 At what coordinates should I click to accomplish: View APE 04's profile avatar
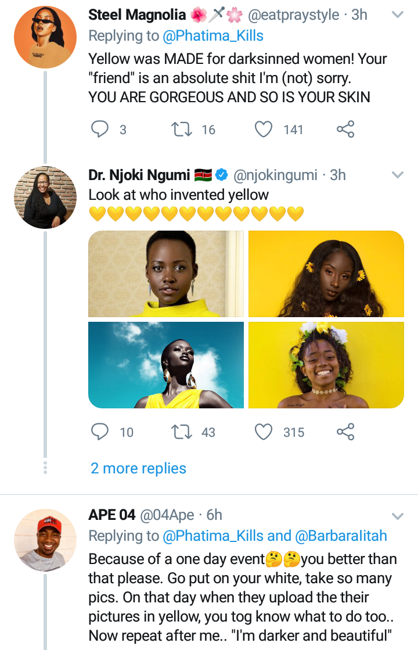[x=45, y=540]
